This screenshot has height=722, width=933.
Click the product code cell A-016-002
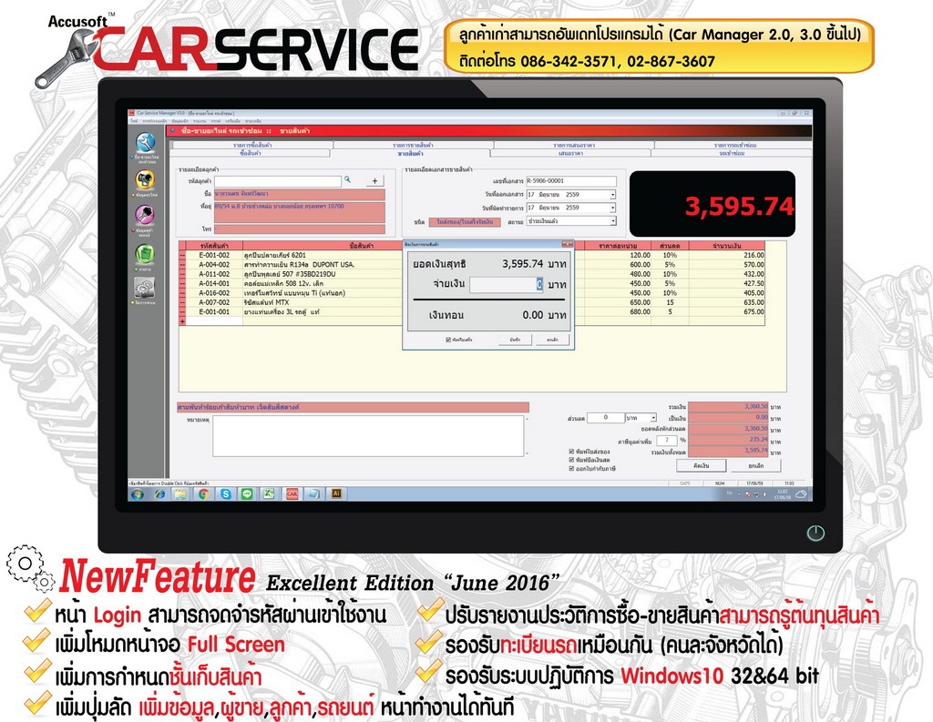(x=214, y=293)
